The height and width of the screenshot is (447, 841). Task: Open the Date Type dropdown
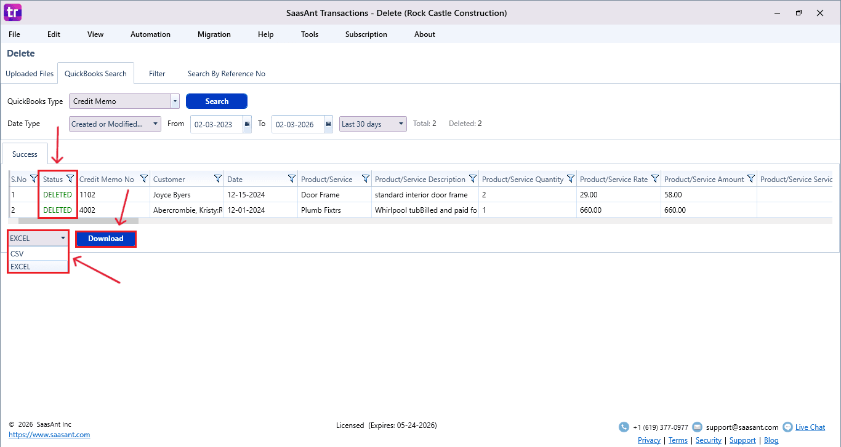(115, 124)
